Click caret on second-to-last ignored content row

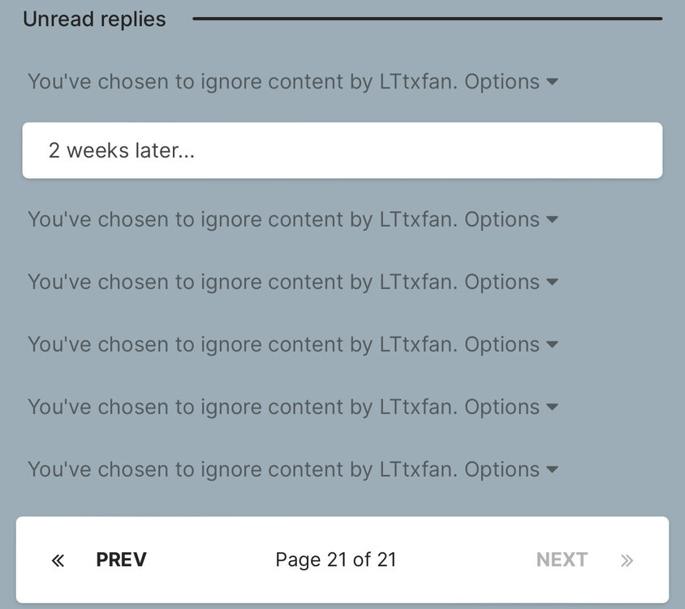tap(552, 407)
